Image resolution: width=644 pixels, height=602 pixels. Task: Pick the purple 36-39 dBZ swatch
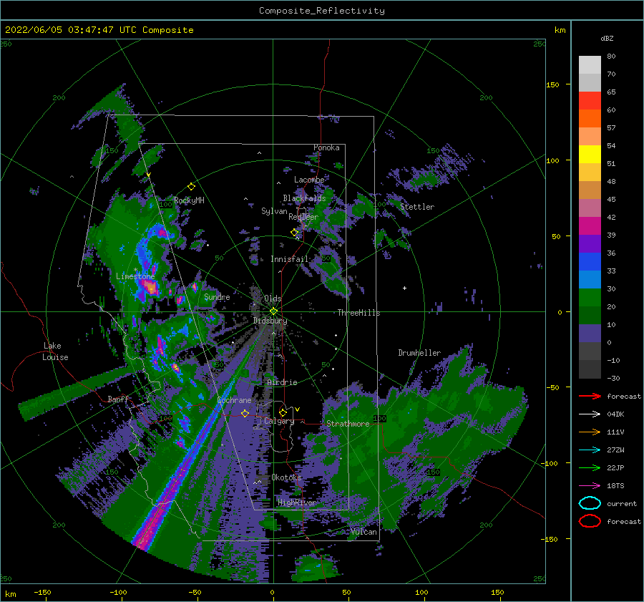pos(590,244)
